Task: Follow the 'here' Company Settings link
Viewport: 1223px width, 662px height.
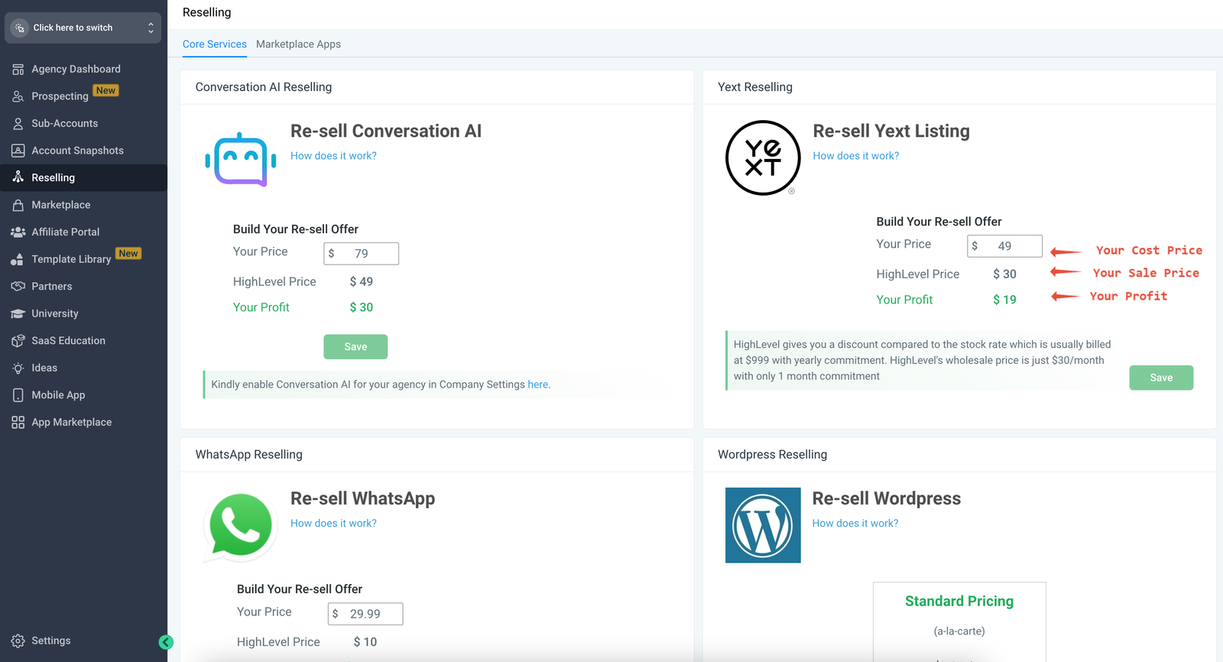Action: coord(538,385)
